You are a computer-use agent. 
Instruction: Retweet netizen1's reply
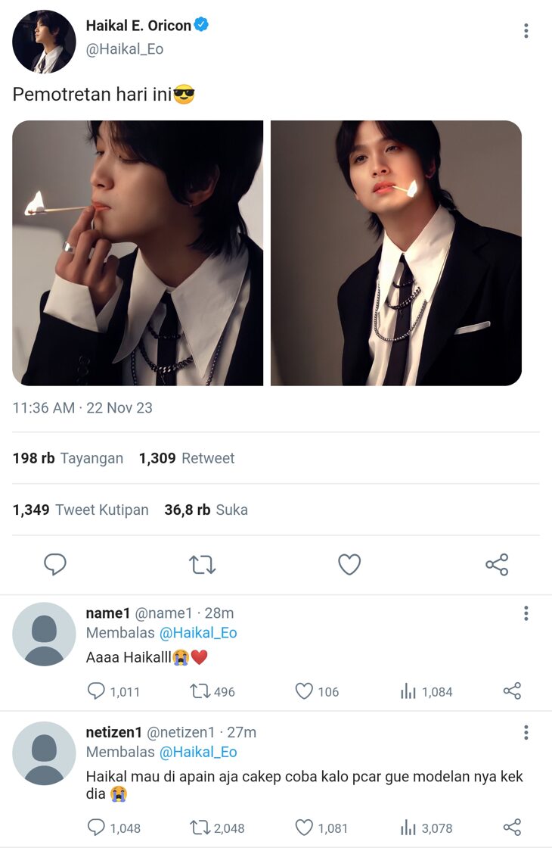(200, 828)
